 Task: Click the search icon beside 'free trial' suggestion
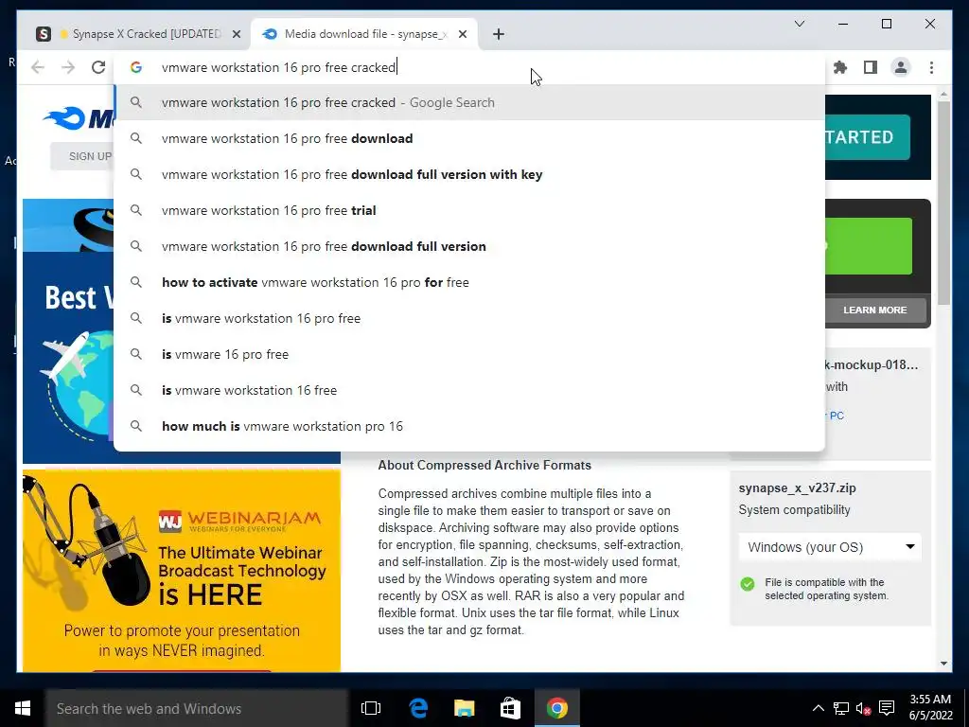coord(136,210)
